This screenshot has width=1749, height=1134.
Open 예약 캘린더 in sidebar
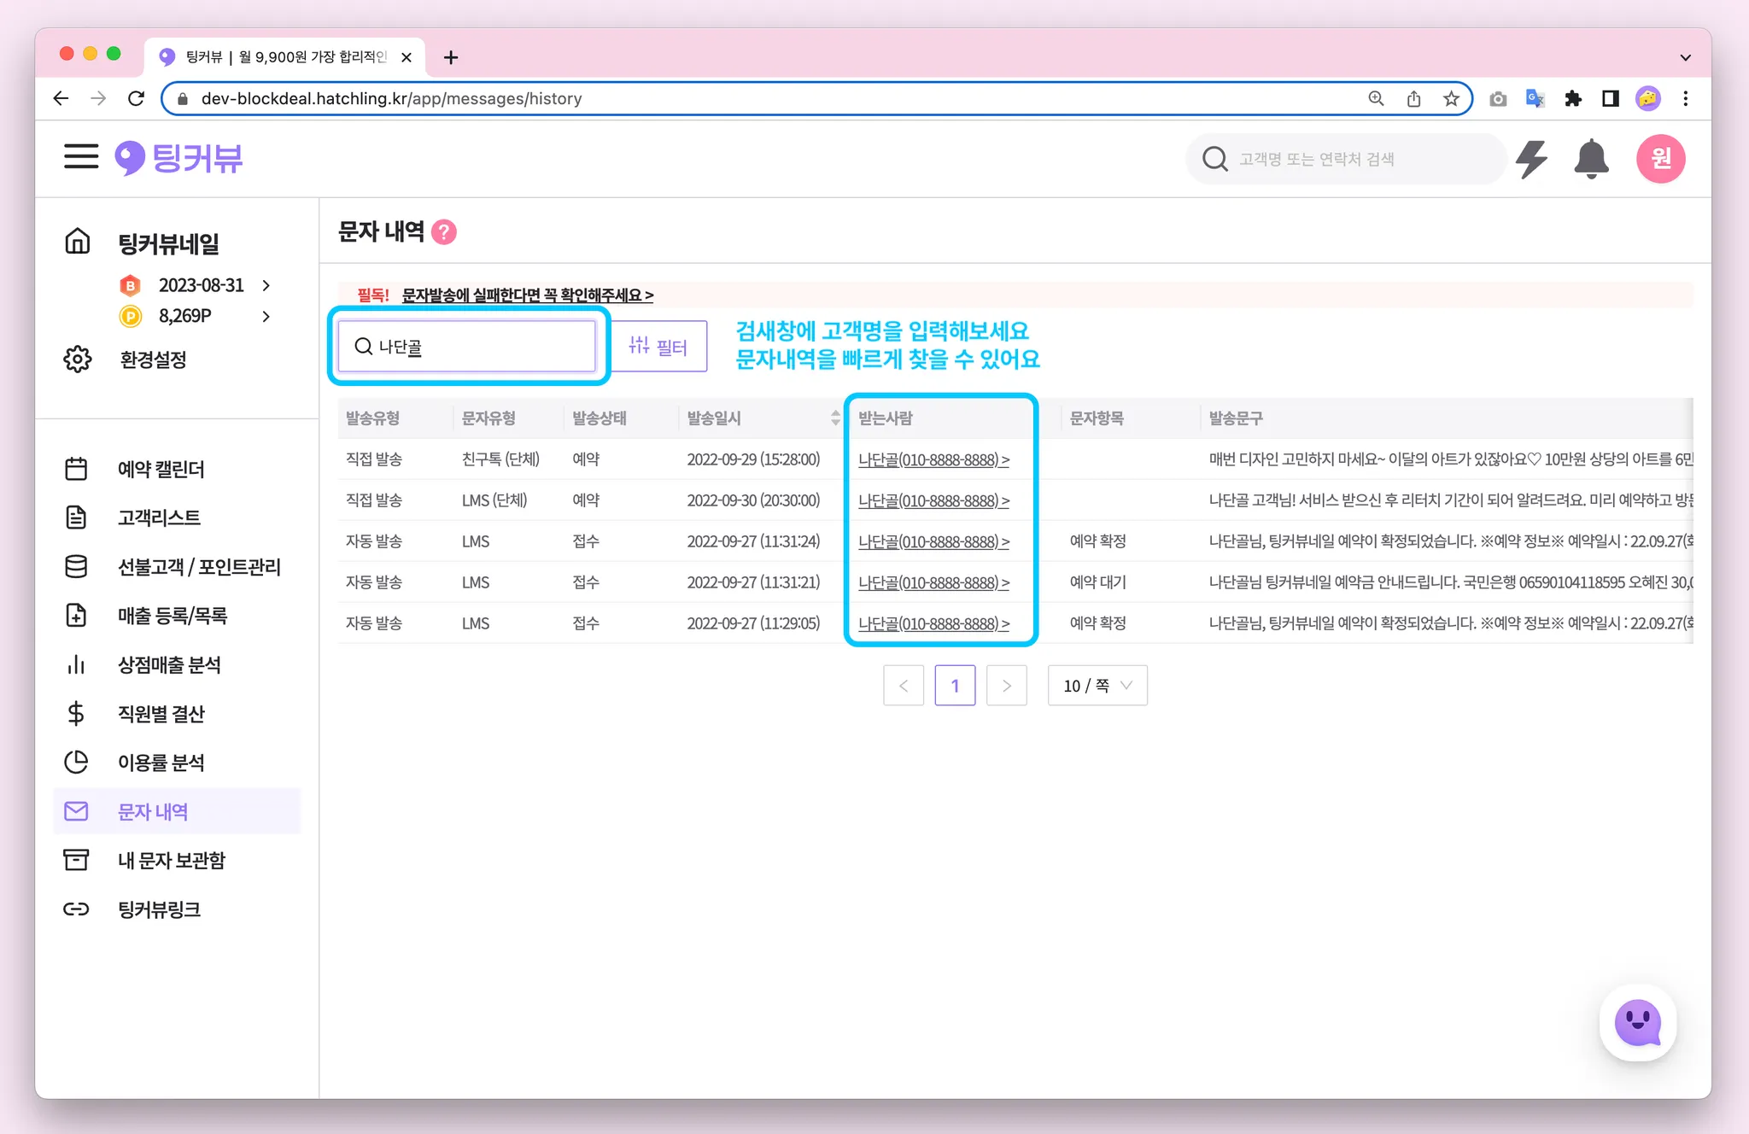click(161, 469)
